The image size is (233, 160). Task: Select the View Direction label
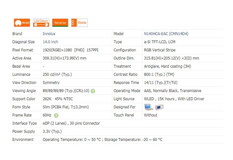24,83
